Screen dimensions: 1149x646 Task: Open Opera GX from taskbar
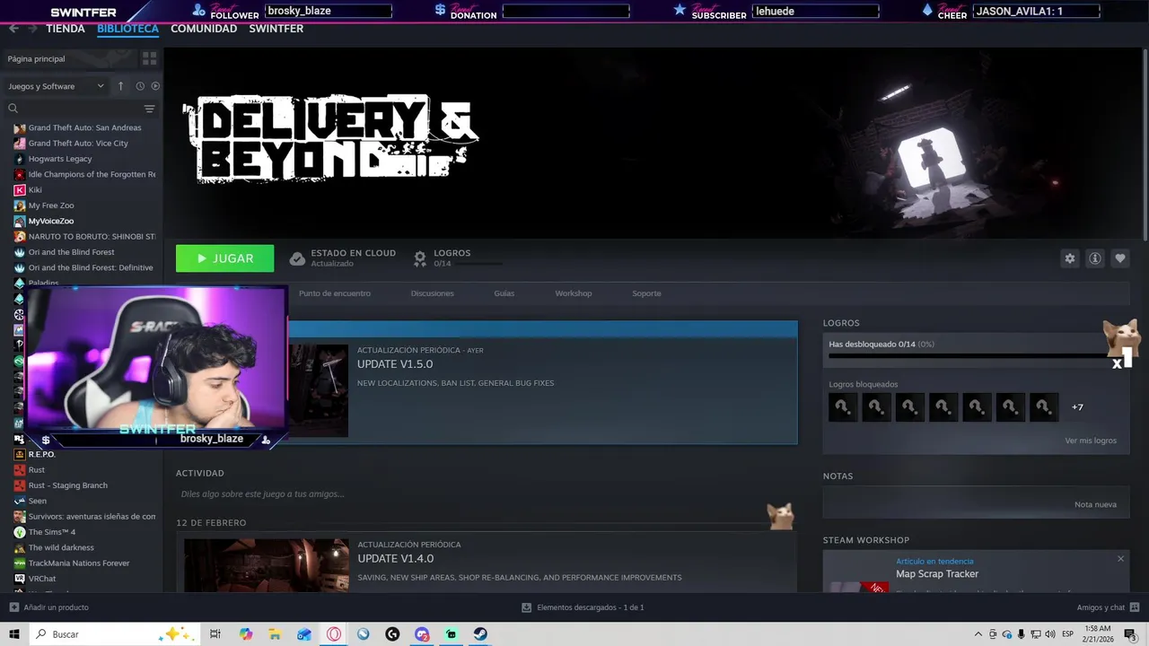tap(334, 634)
